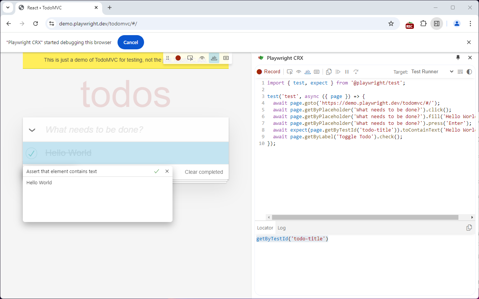Switch to the Log tab

[281, 228]
